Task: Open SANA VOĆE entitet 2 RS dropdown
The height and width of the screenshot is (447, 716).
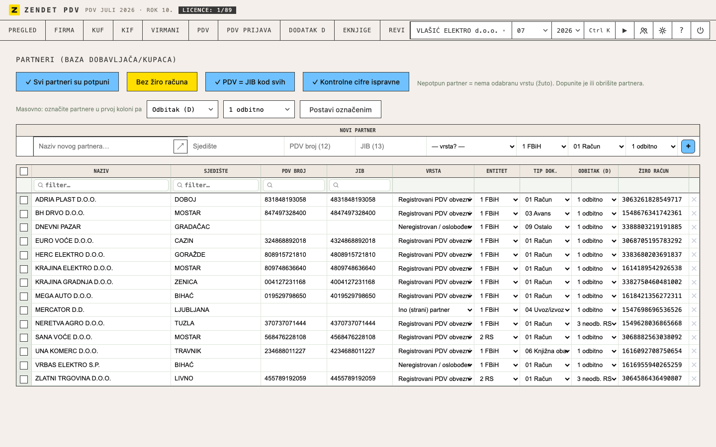Action: [x=498, y=337]
